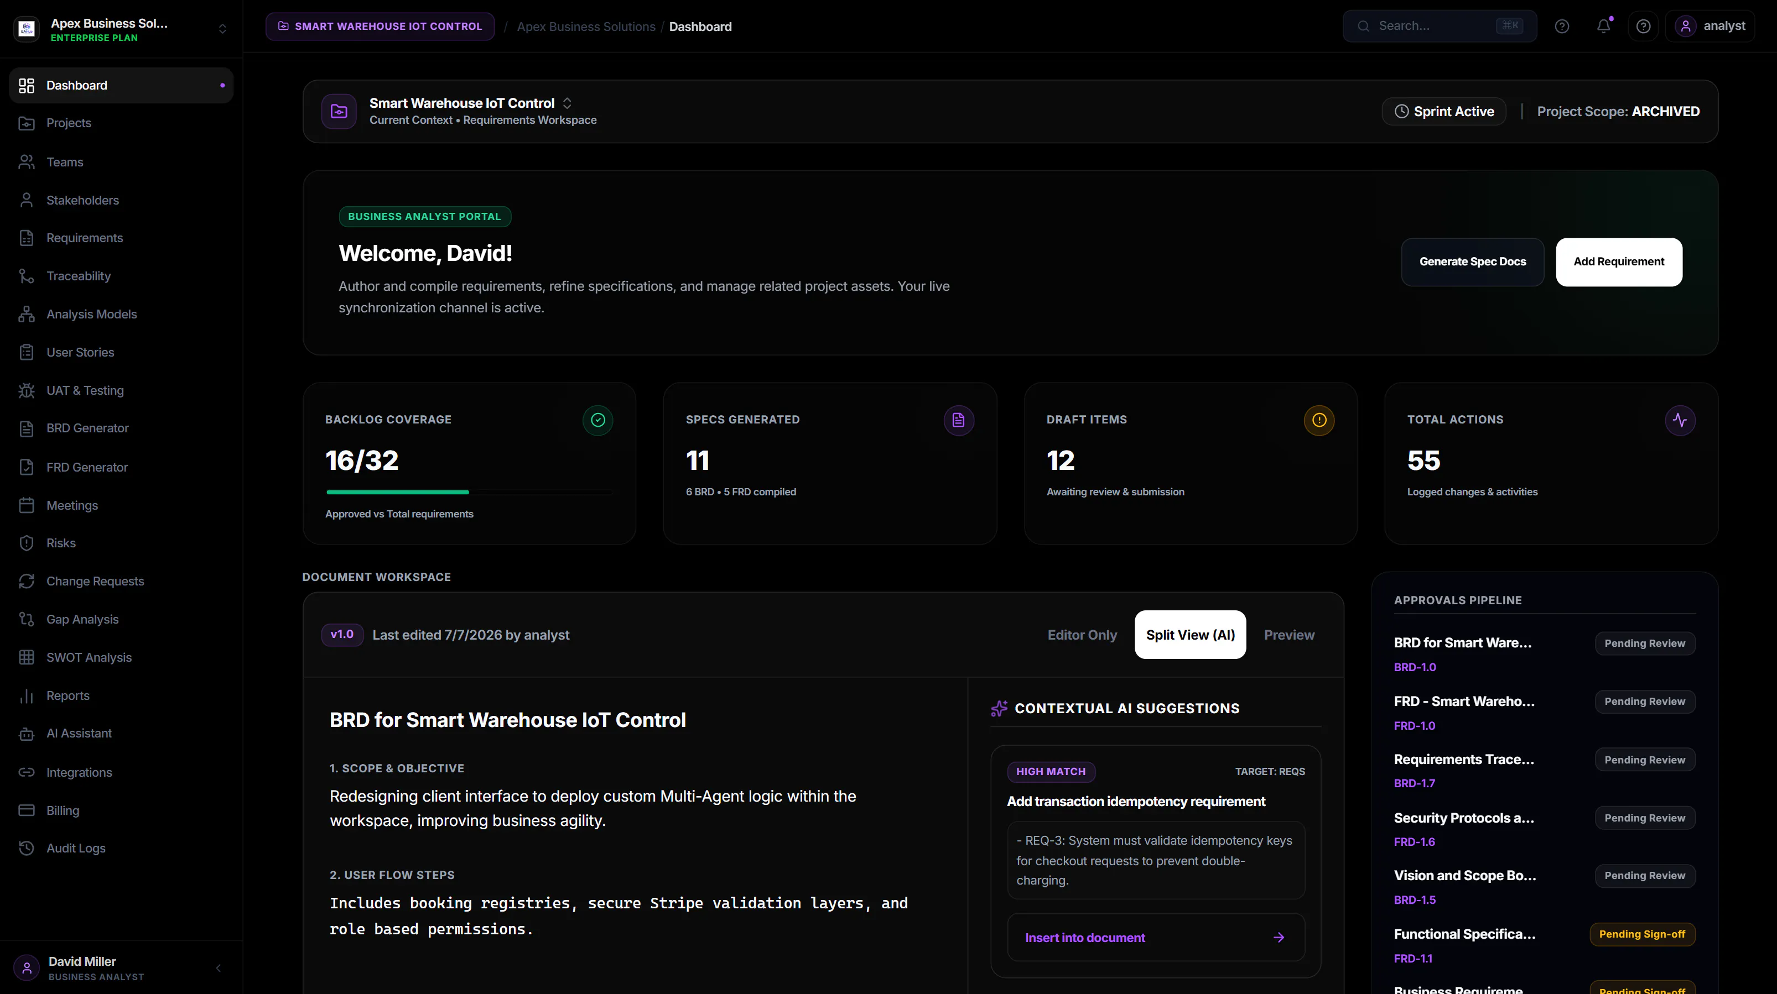Click the TARGET: REQS label
The image size is (1777, 994).
[x=1270, y=771]
